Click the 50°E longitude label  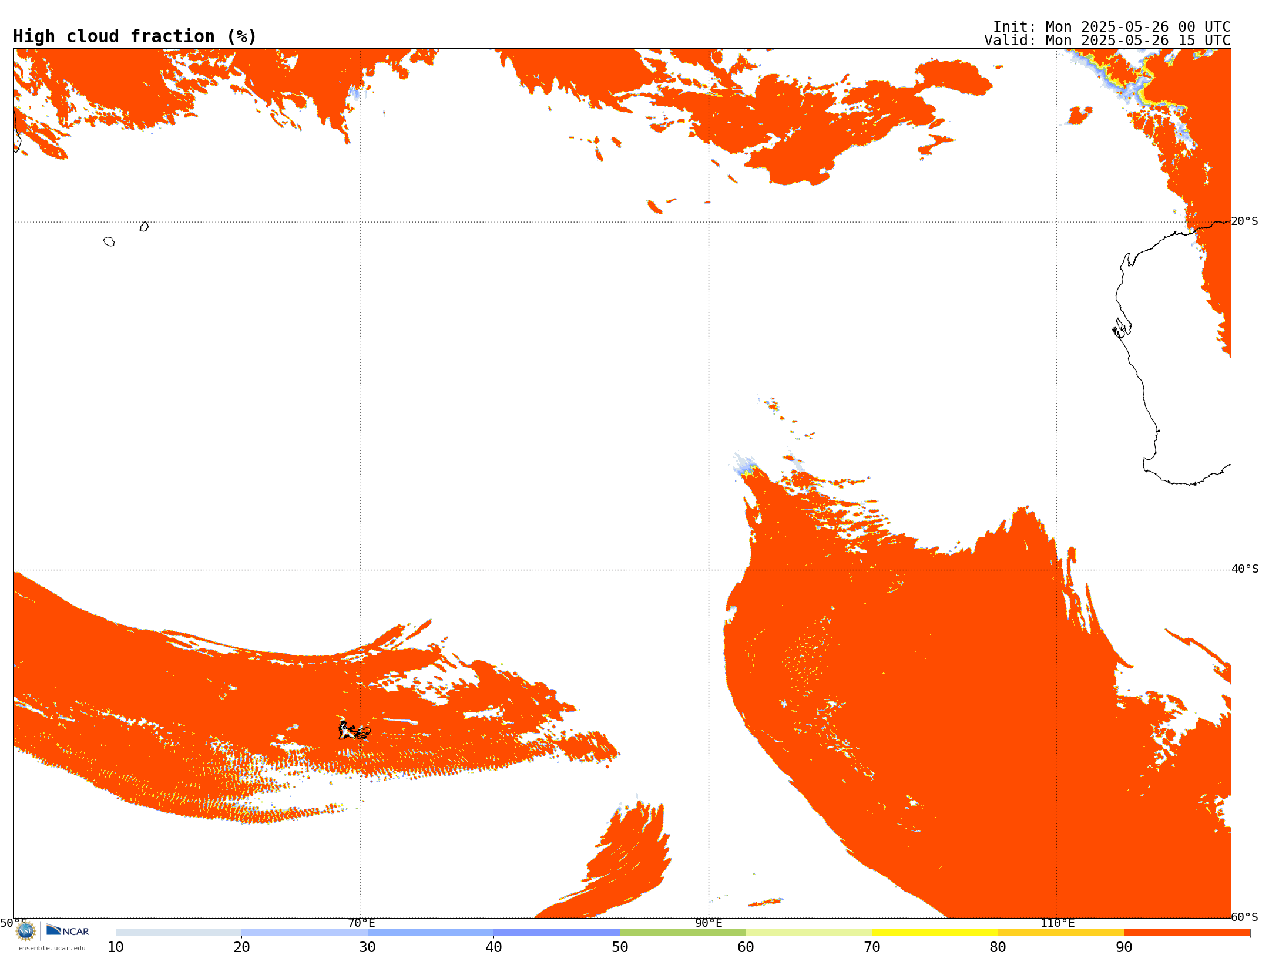click(13, 923)
